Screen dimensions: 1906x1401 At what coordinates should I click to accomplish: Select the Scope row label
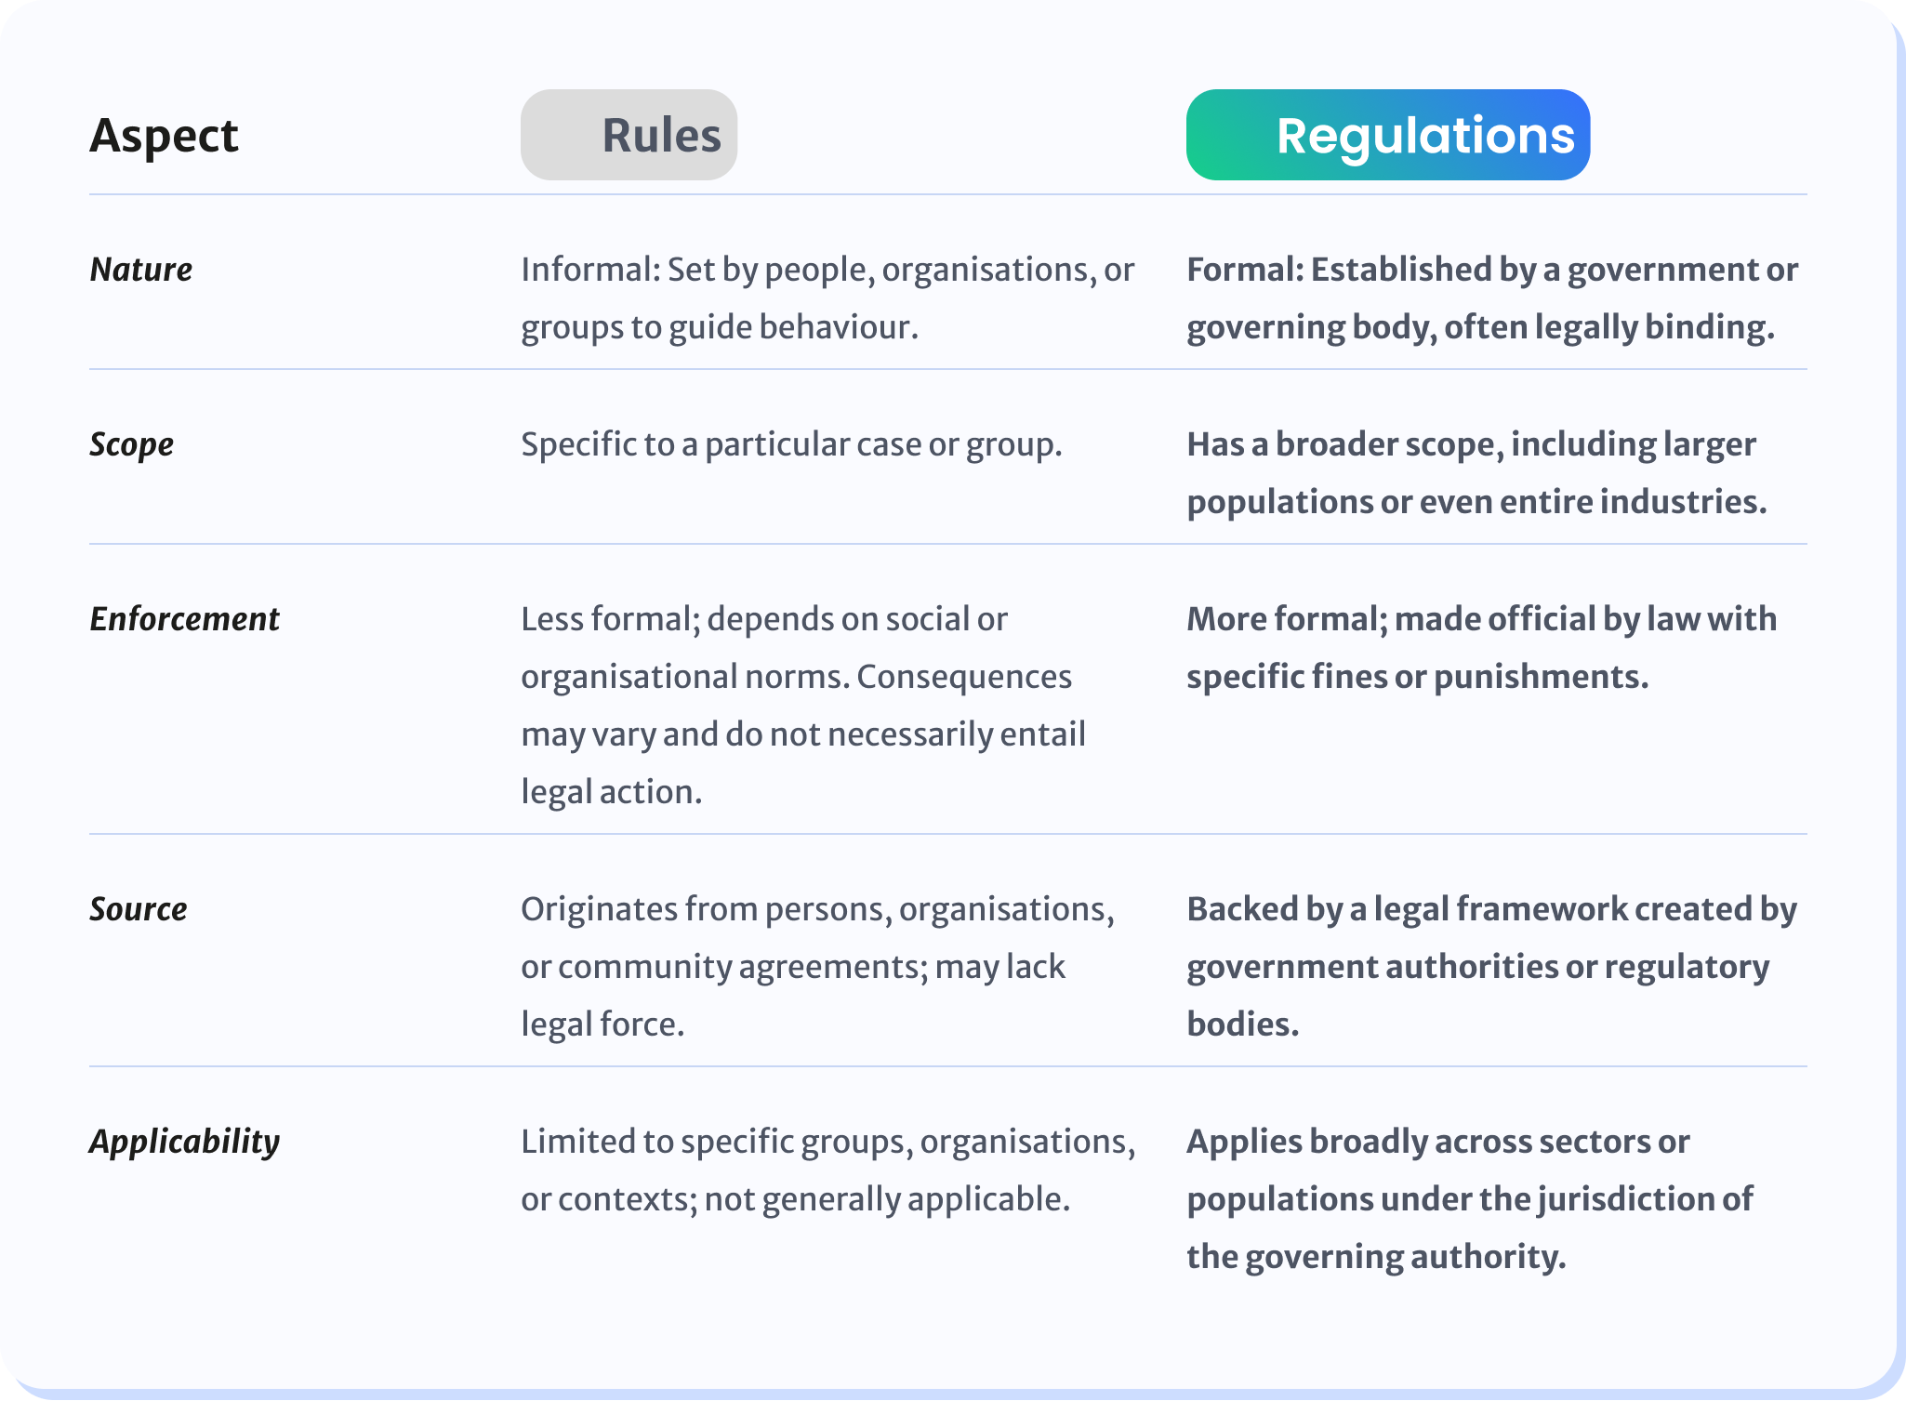pyautogui.click(x=132, y=444)
